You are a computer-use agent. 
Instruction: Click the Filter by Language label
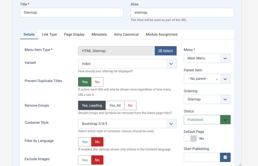(39, 141)
